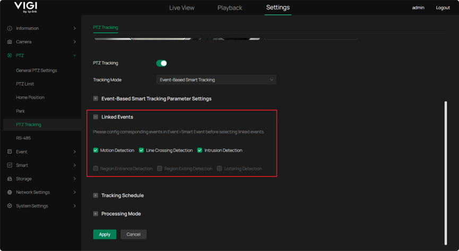Check Loitering Detection checkbox
This screenshot has width=459, height=251.
(x=219, y=168)
